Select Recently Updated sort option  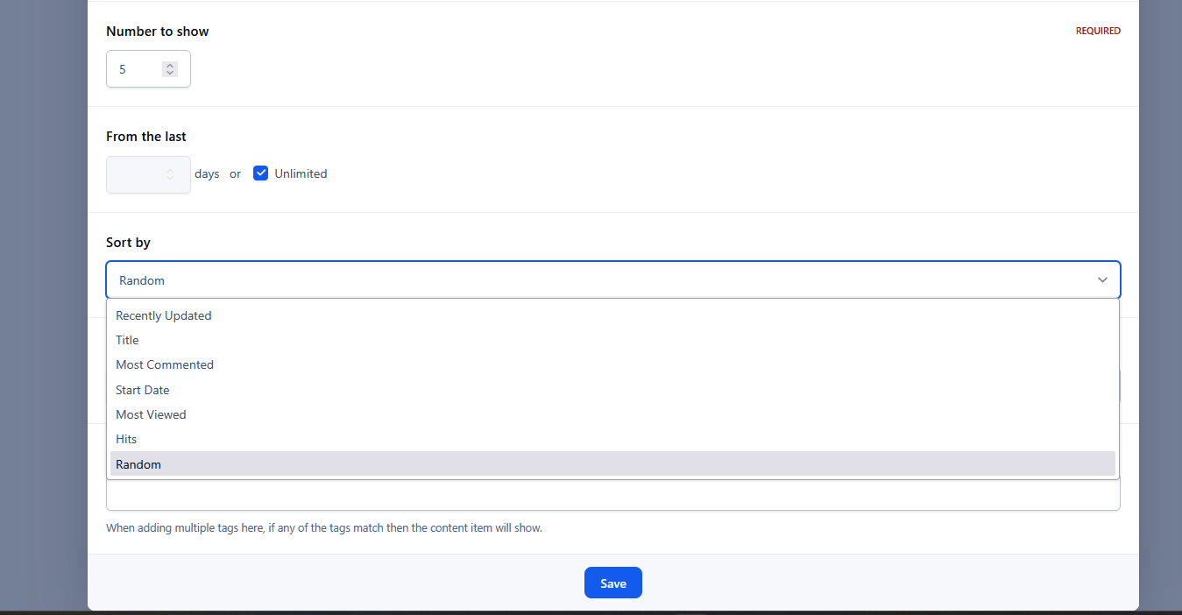click(612, 315)
